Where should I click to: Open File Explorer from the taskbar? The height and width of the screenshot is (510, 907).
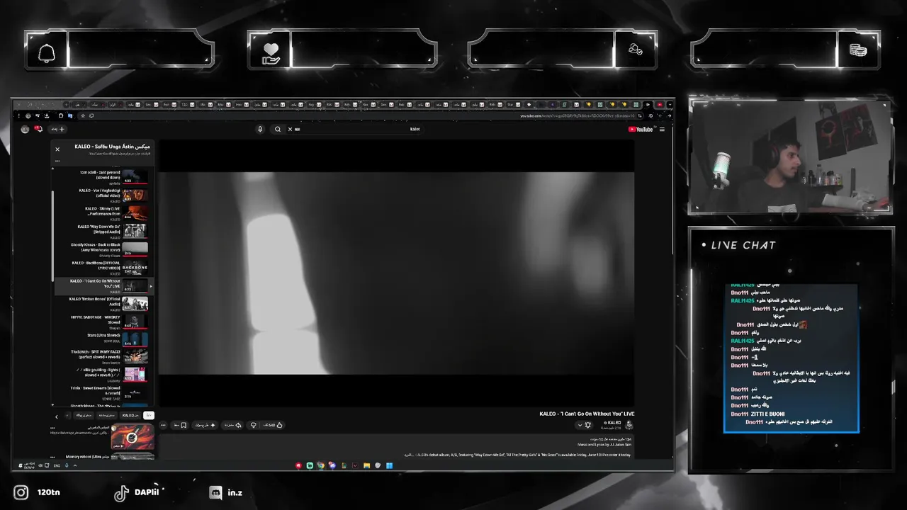pos(366,465)
